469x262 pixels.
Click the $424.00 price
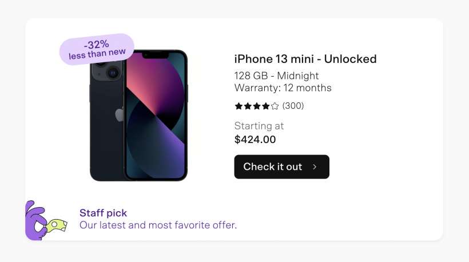tap(255, 139)
